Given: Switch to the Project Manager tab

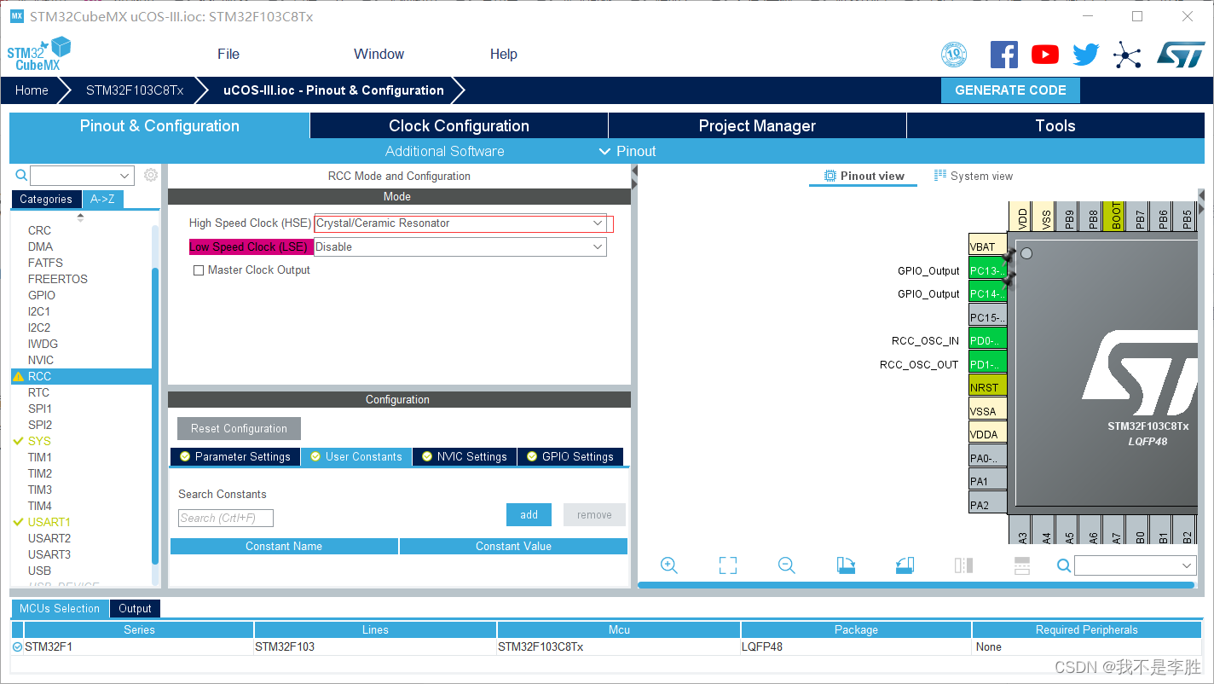Looking at the screenshot, I should click(x=757, y=125).
